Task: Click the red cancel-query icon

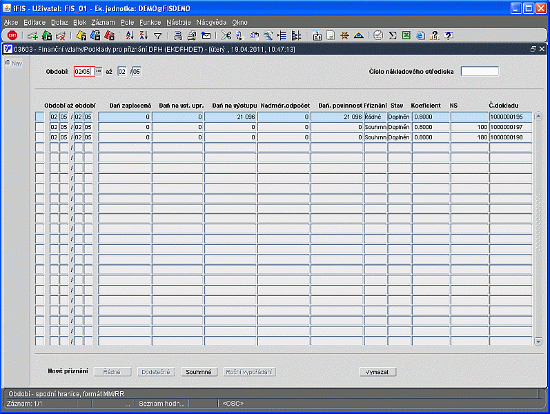Action: point(110,35)
